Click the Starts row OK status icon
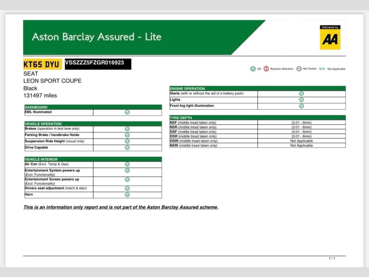Viewport: 369px width, 277px height. point(302,93)
